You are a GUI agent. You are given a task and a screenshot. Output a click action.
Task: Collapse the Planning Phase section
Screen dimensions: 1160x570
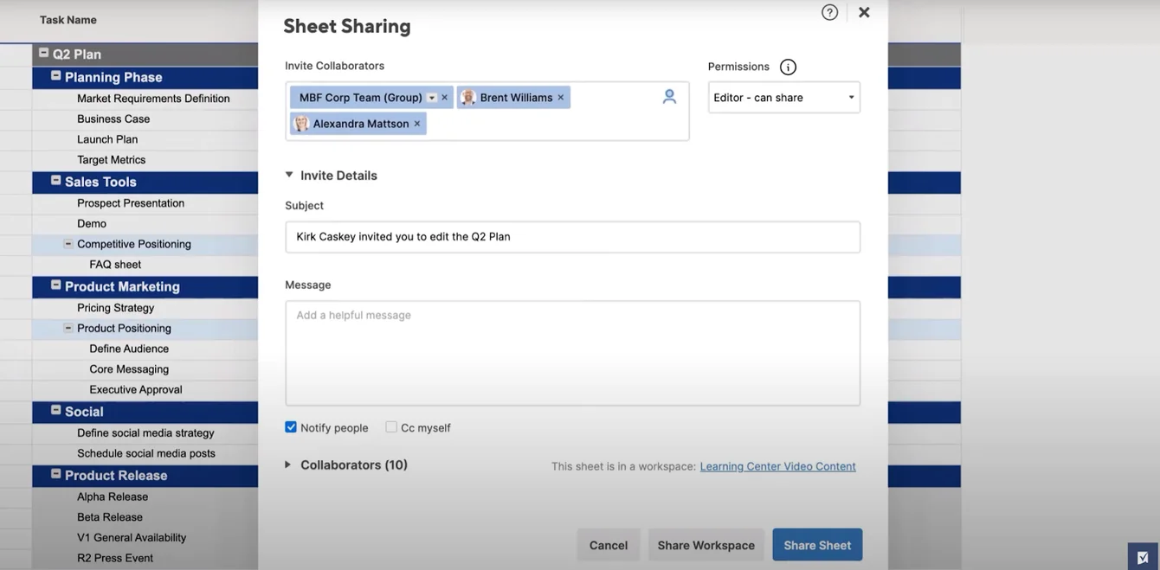55,76
